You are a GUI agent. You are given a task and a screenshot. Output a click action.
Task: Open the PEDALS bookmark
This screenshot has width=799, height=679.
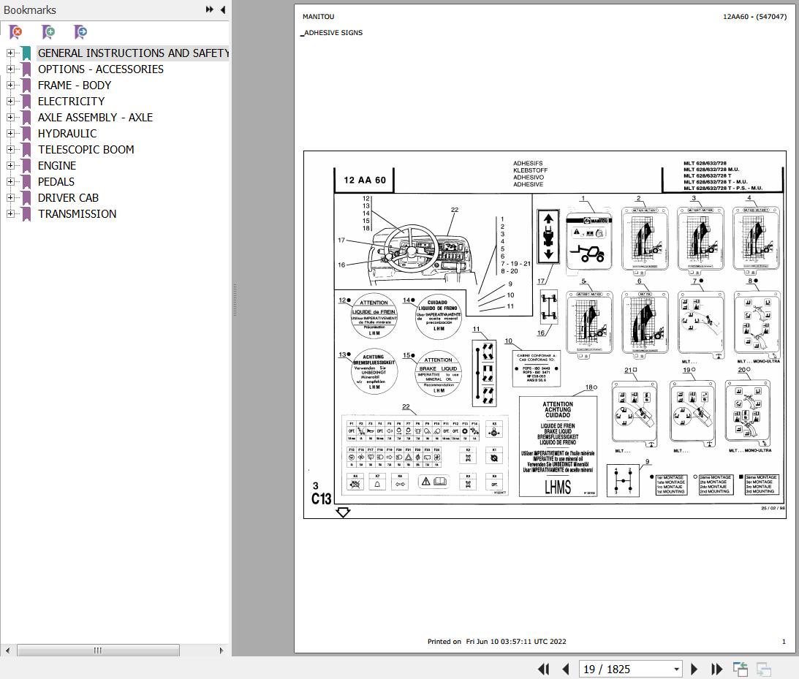(x=56, y=181)
